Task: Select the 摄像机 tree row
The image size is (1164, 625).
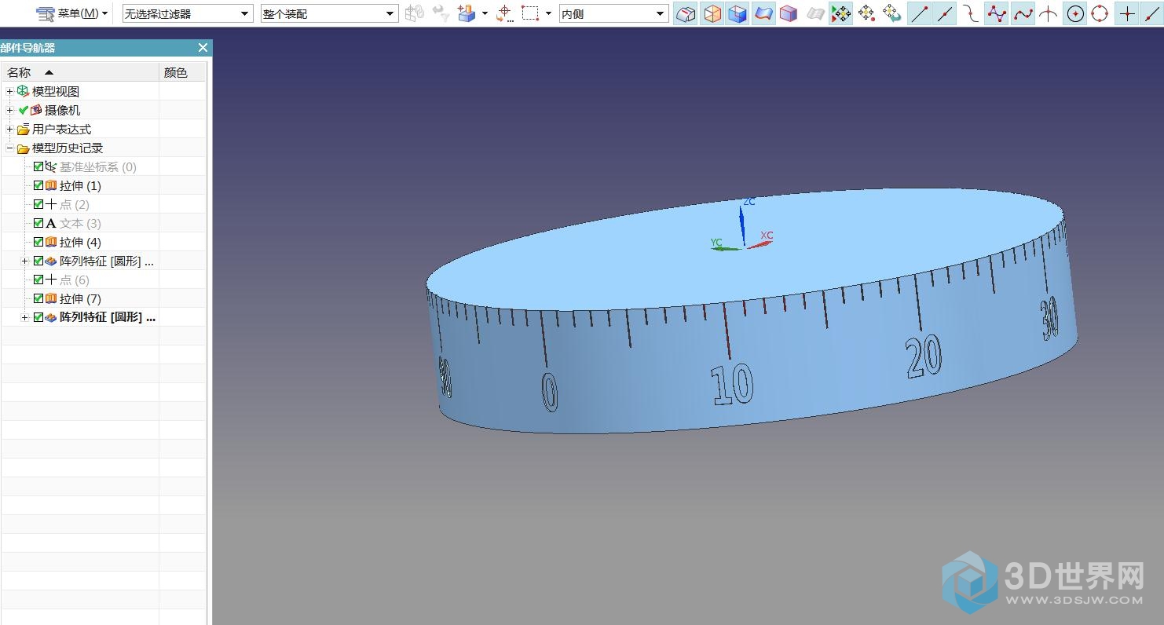Action: click(62, 110)
